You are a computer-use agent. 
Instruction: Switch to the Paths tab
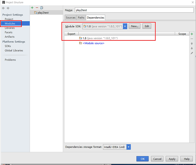81,17
